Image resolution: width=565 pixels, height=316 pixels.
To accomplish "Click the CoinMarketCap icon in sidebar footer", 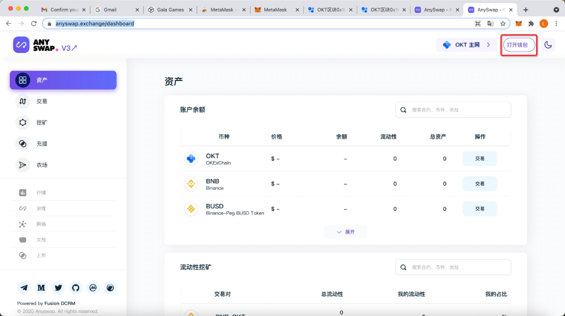I will click(93, 288).
